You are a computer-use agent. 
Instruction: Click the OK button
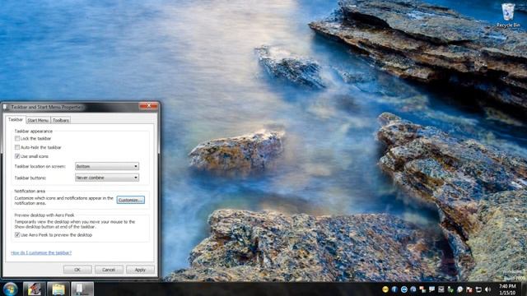click(77, 270)
